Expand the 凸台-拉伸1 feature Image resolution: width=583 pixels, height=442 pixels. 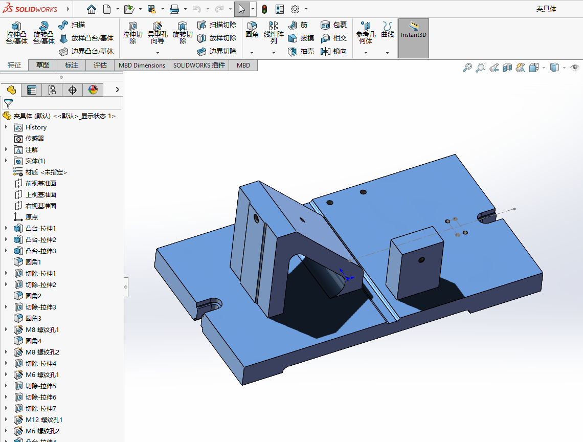pyautogui.click(x=6, y=228)
